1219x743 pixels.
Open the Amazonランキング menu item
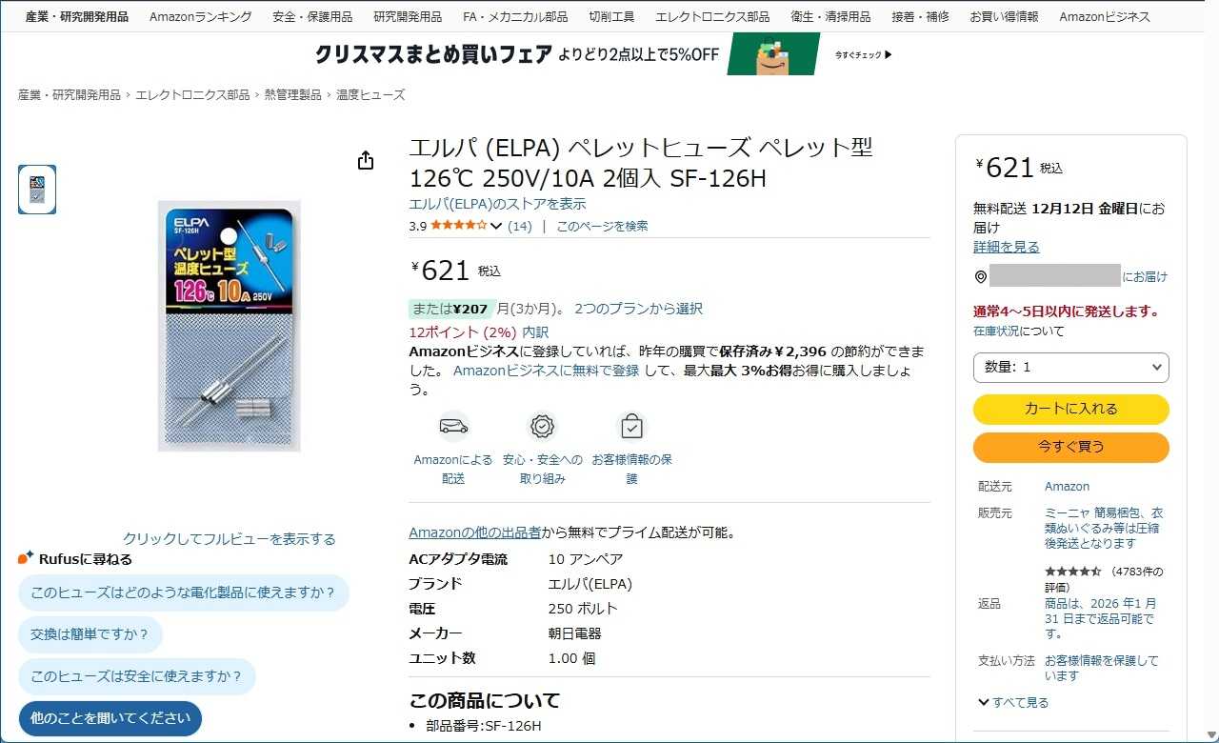pyautogui.click(x=201, y=16)
